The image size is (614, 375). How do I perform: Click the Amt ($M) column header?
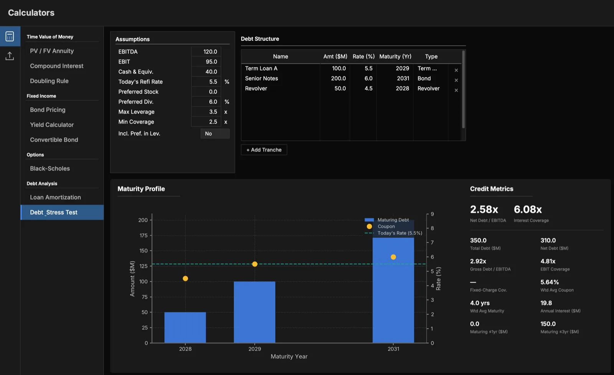335,56
